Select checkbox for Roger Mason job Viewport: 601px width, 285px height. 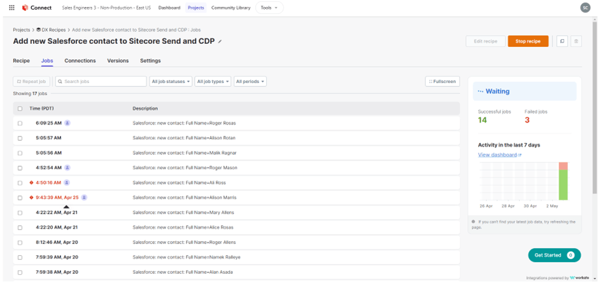click(20, 168)
